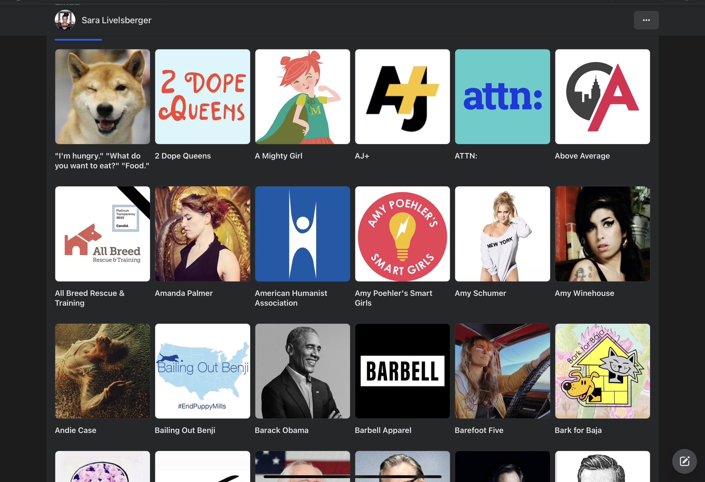Click the Bailing Out Benji title link

click(x=185, y=430)
